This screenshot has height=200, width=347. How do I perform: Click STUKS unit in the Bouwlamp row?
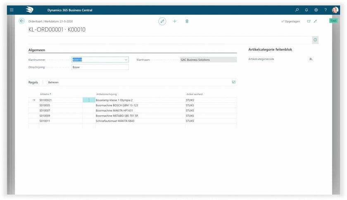pyautogui.click(x=190, y=100)
